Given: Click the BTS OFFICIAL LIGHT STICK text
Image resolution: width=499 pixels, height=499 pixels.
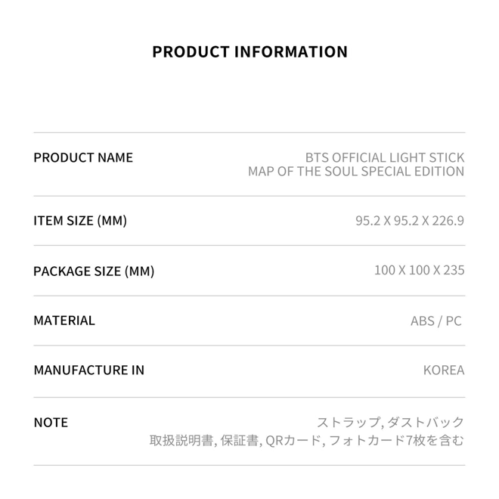Looking at the screenshot, I should [x=385, y=157].
